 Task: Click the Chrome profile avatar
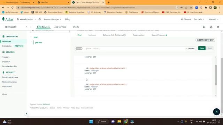(x=215, y=8)
